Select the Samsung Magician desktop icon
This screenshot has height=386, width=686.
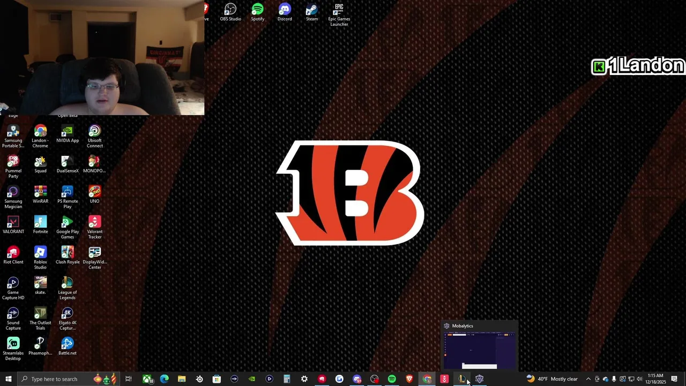point(13,198)
